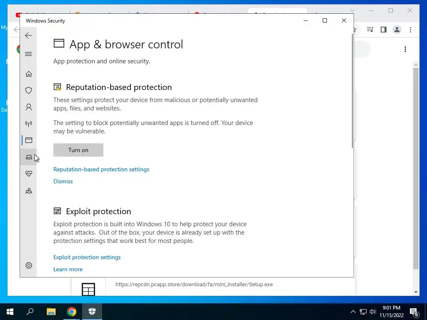The width and height of the screenshot is (427, 320).
Task: Open Chrome's three-dot menu
Action: [x=410, y=30]
